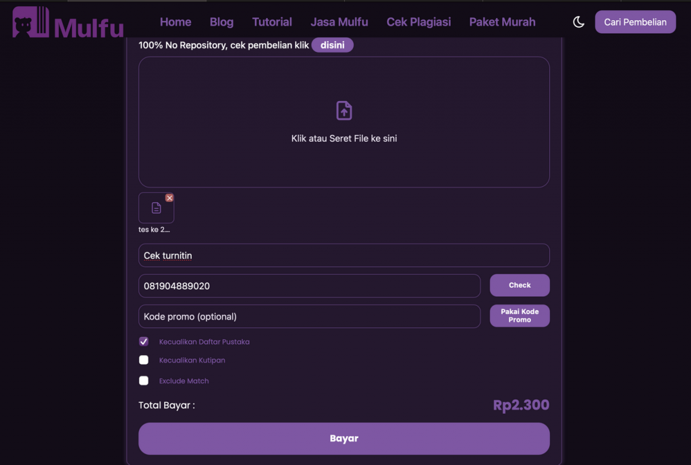The height and width of the screenshot is (465, 691).
Task: Focus the Kode promo input field
Action: point(309,317)
